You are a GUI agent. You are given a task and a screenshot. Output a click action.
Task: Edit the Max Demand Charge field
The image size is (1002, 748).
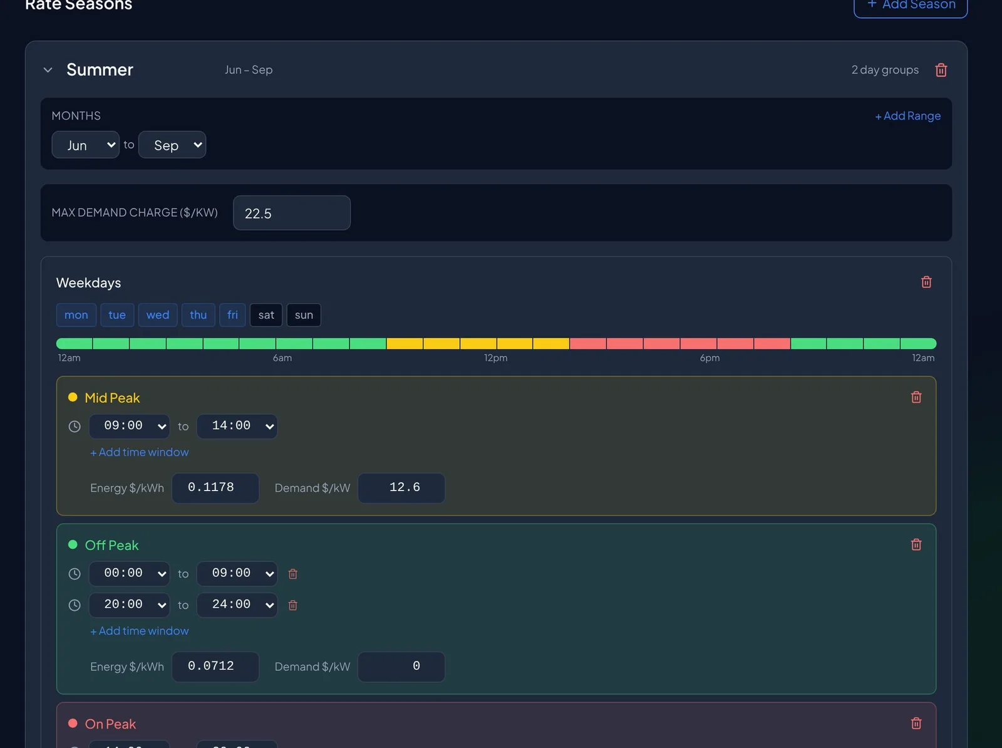tap(292, 213)
